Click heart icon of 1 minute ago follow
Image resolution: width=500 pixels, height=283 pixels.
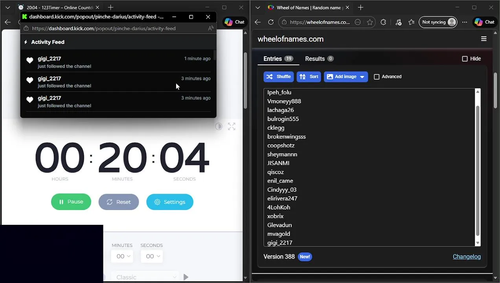click(x=29, y=60)
